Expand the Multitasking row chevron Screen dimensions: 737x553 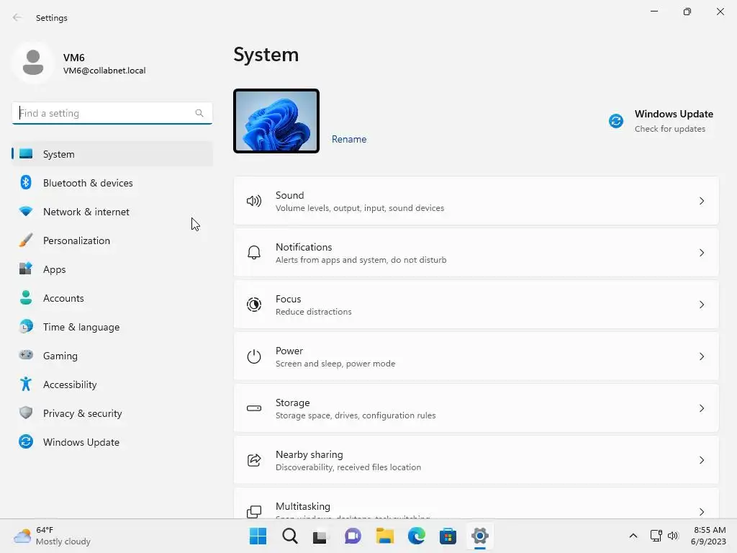coord(702,512)
